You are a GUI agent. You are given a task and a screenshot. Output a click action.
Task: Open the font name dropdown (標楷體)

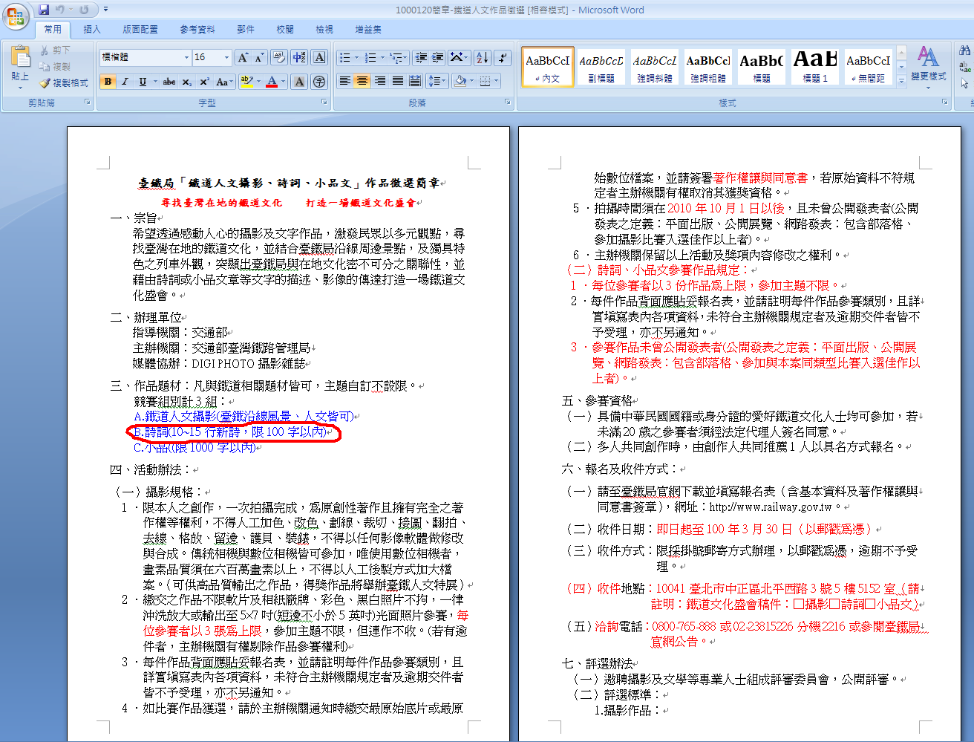click(186, 57)
